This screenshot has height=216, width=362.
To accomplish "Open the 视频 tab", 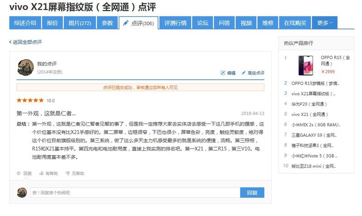I will [x=246, y=23].
